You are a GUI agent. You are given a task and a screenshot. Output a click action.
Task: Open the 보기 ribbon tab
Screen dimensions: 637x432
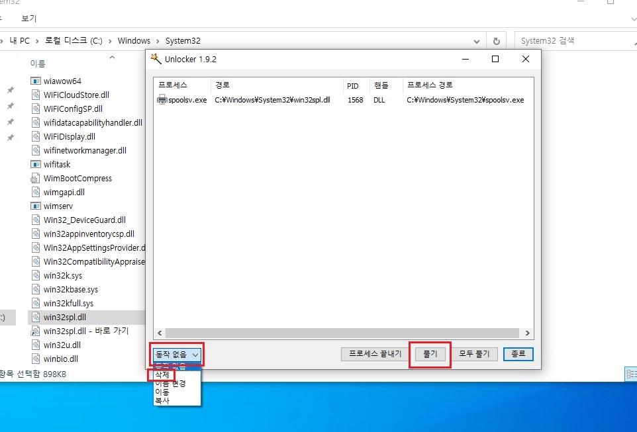29,18
